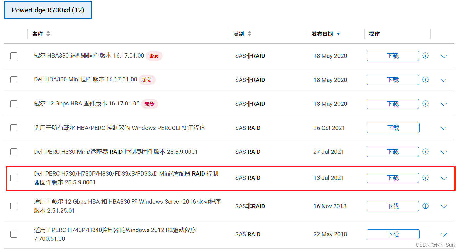The height and width of the screenshot is (250, 462).
Task: Select the PowerEdge R730xd (12) tab
Action: (x=48, y=10)
